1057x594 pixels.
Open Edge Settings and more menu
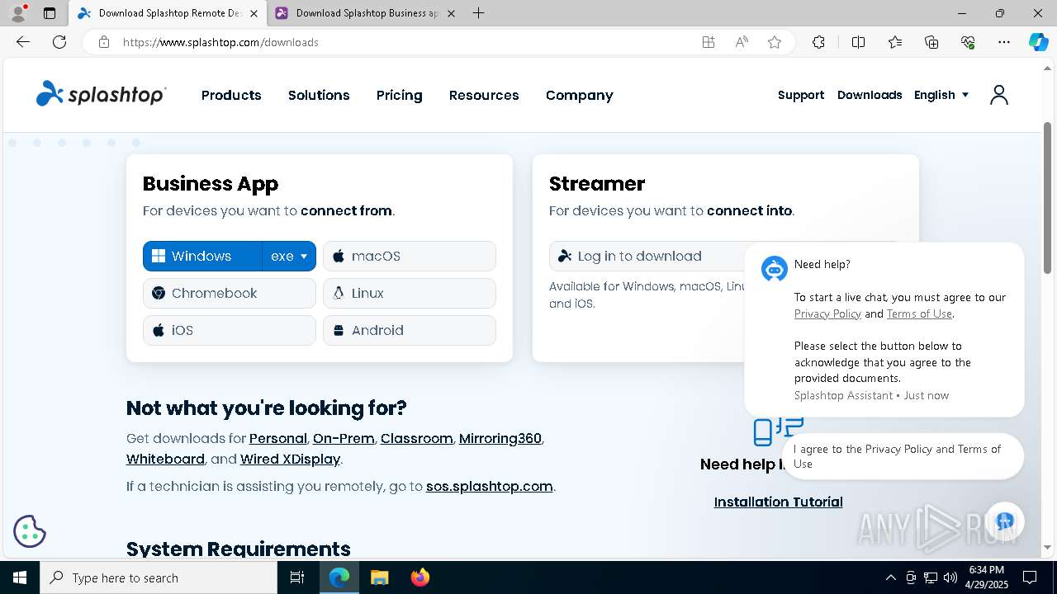point(1004,42)
